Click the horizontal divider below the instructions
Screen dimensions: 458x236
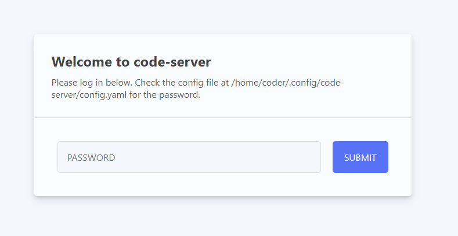[223, 118]
